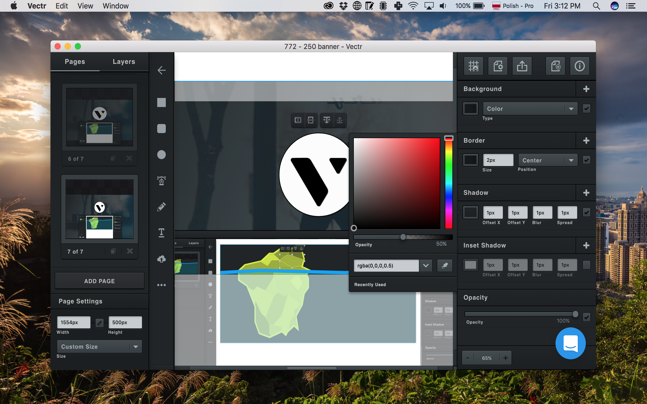647x404 pixels.
Task: Open the Border Position dropdown
Action: coord(547,160)
